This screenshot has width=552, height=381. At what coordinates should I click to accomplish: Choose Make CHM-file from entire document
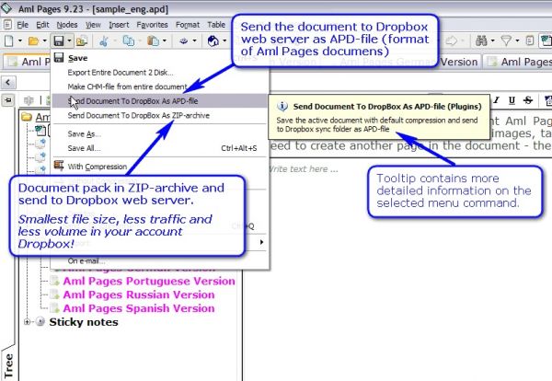[160, 87]
